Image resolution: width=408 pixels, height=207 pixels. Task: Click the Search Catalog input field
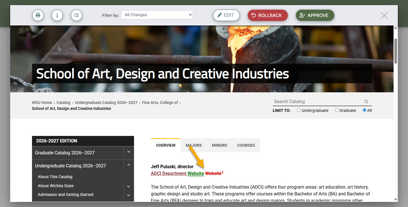[x=318, y=102]
